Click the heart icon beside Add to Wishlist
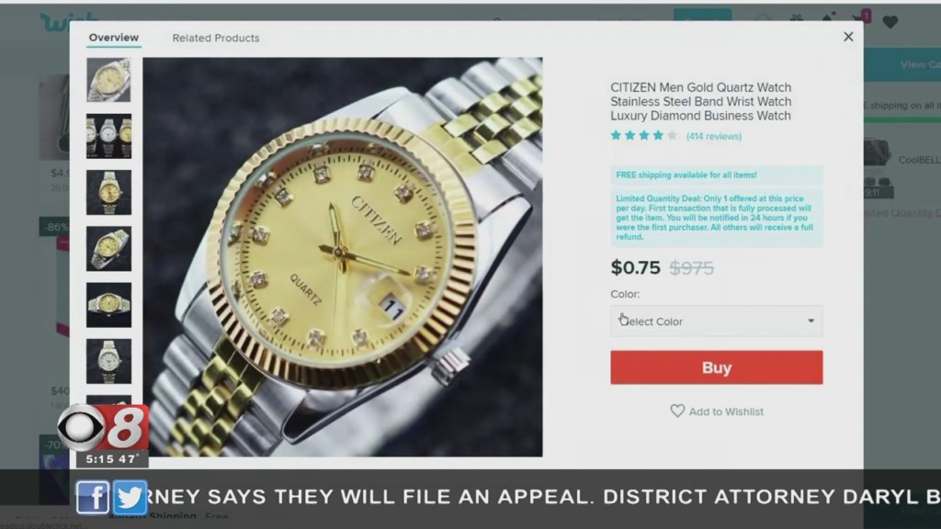This screenshot has height=529, width=941. (x=677, y=411)
